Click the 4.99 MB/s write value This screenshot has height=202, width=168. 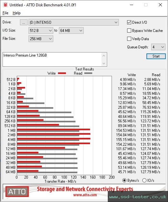pos(128,80)
